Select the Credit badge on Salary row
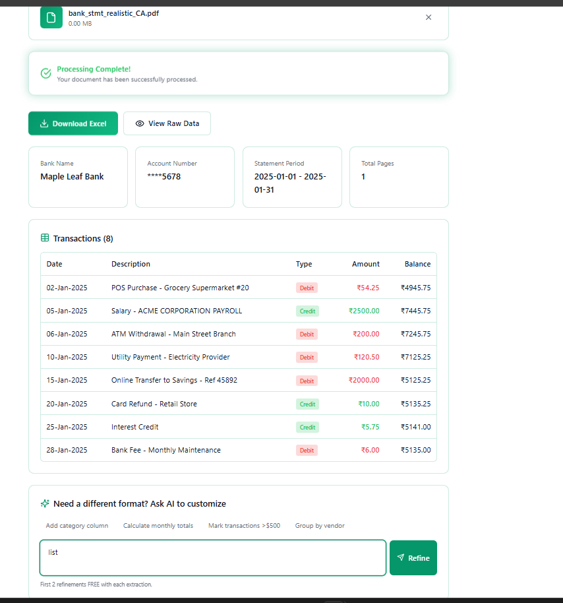 [307, 311]
